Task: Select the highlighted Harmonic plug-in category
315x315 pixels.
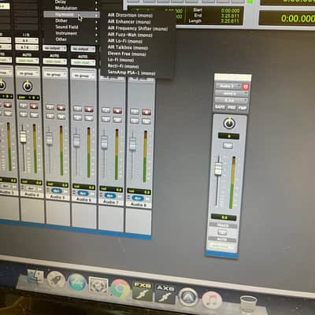Action: [72, 14]
